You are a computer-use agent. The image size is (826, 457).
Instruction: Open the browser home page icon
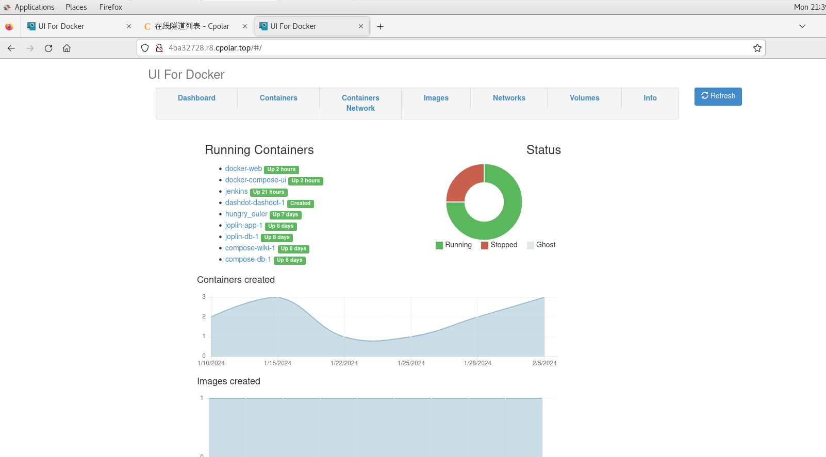pyautogui.click(x=67, y=48)
